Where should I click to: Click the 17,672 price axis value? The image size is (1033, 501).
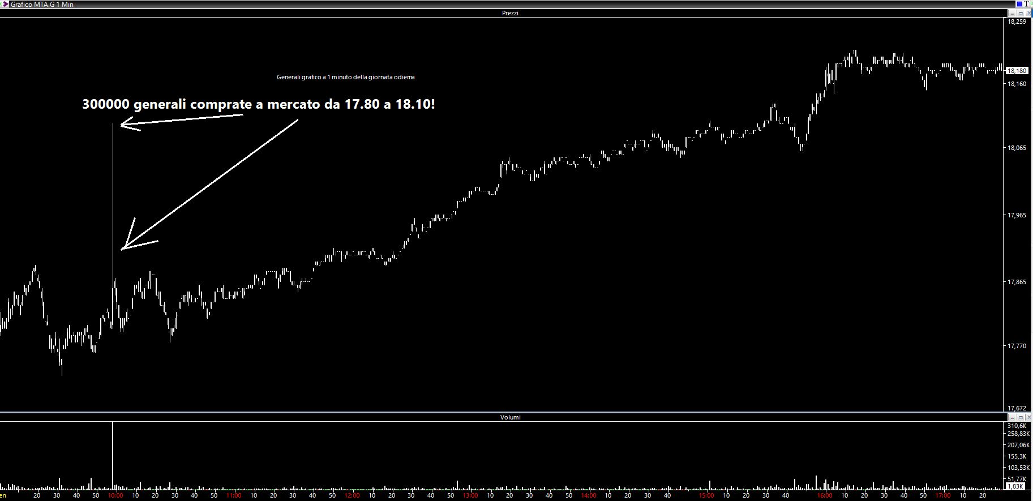[1017, 408]
